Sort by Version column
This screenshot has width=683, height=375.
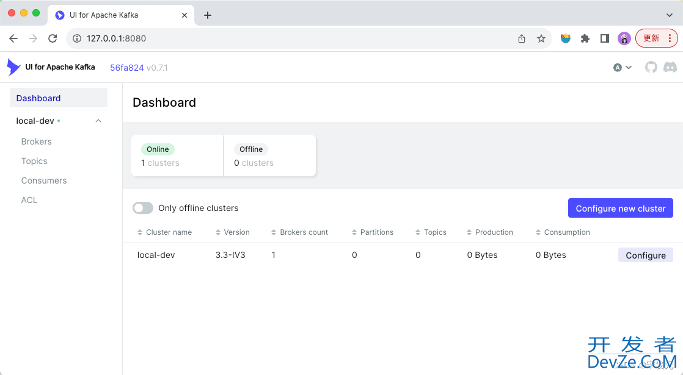233,232
